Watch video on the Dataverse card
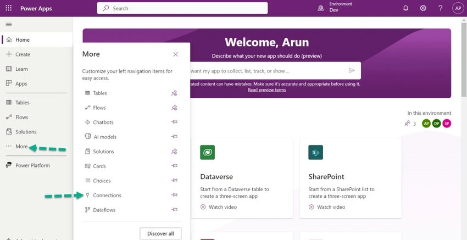Image resolution: width=467 pixels, height=240 pixels. (x=219, y=207)
